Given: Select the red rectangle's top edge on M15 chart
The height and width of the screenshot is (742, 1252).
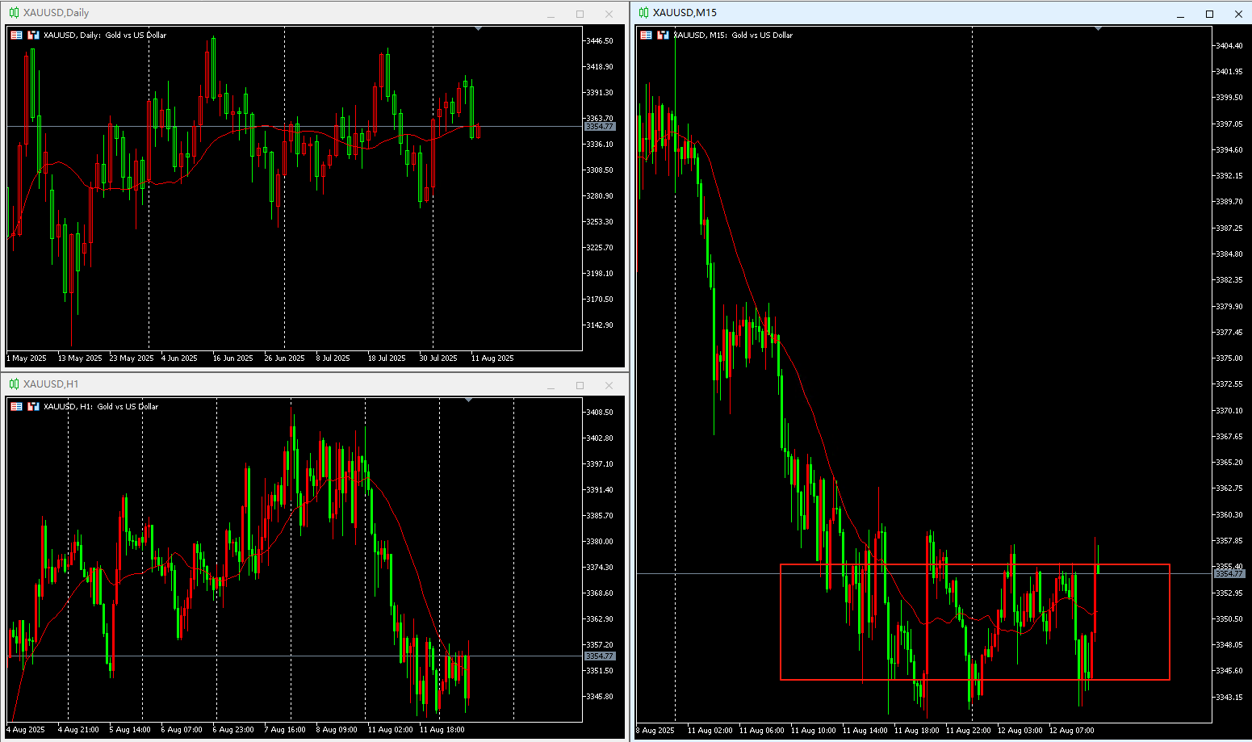Looking at the screenshot, I should pyautogui.click(x=975, y=564).
